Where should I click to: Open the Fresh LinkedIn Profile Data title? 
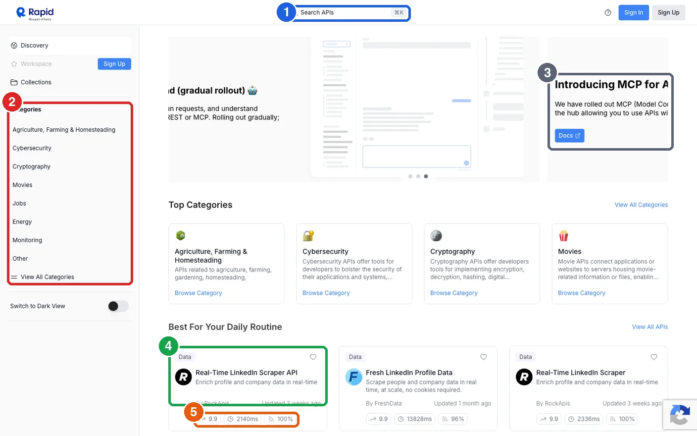pyautogui.click(x=409, y=373)
